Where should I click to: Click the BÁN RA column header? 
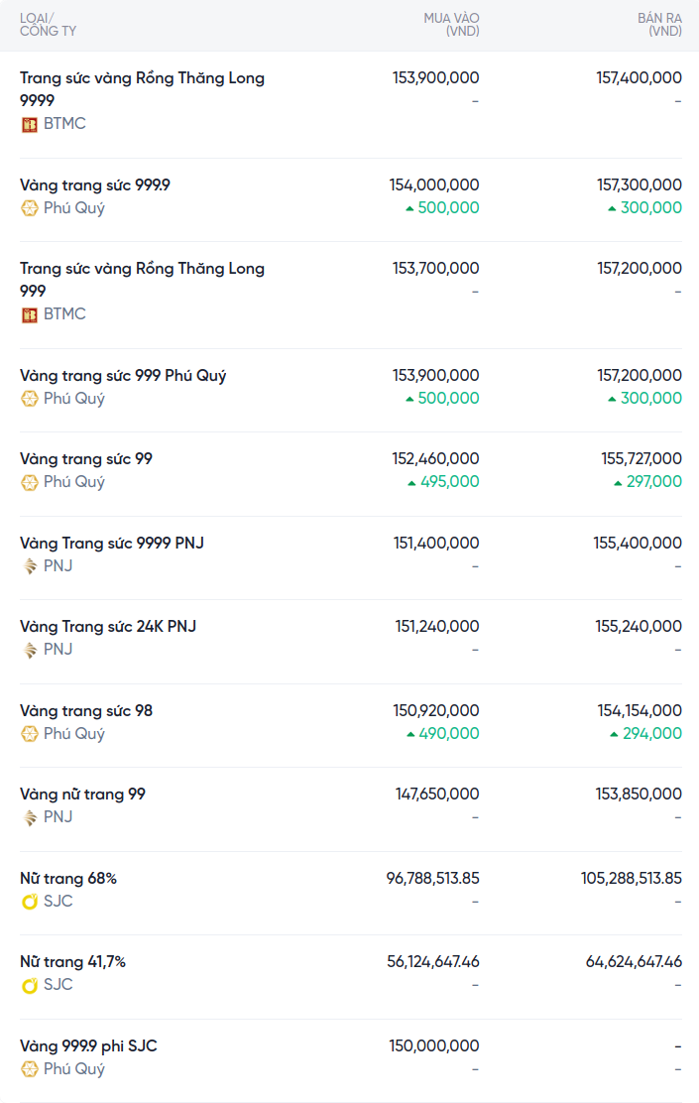(x=659, y=25)
